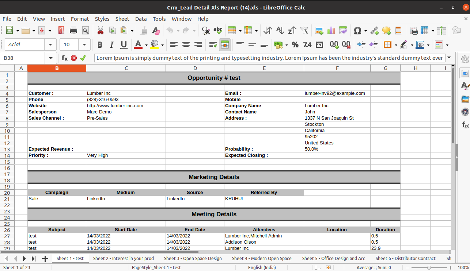Sort Ascending A to Z

(x=280, y=31)
